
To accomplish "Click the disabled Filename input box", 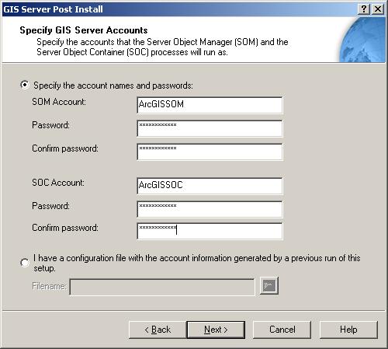I will [162, 287].
